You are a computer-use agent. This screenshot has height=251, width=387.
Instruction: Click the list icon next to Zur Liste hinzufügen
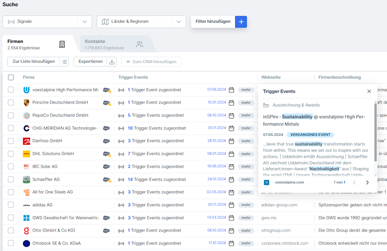[x=64, y=61]
